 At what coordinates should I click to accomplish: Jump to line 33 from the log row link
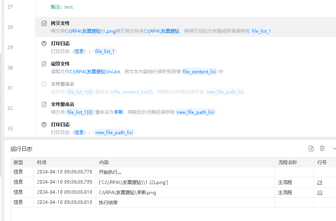click(320, 192)
